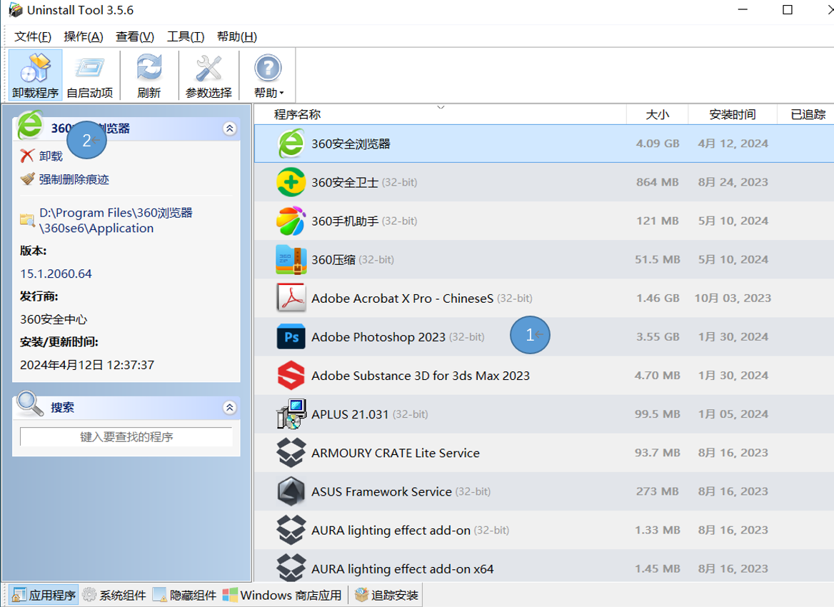Select the 360安全卫士 program icon

(x=291, y=182)
